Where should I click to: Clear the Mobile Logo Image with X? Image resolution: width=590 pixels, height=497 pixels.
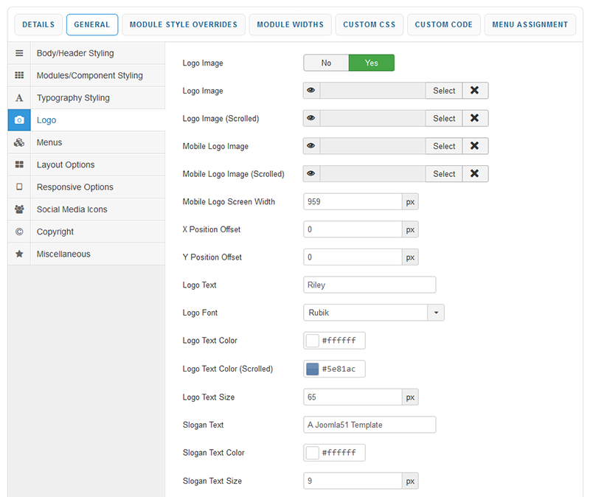[x=475, y=146]
